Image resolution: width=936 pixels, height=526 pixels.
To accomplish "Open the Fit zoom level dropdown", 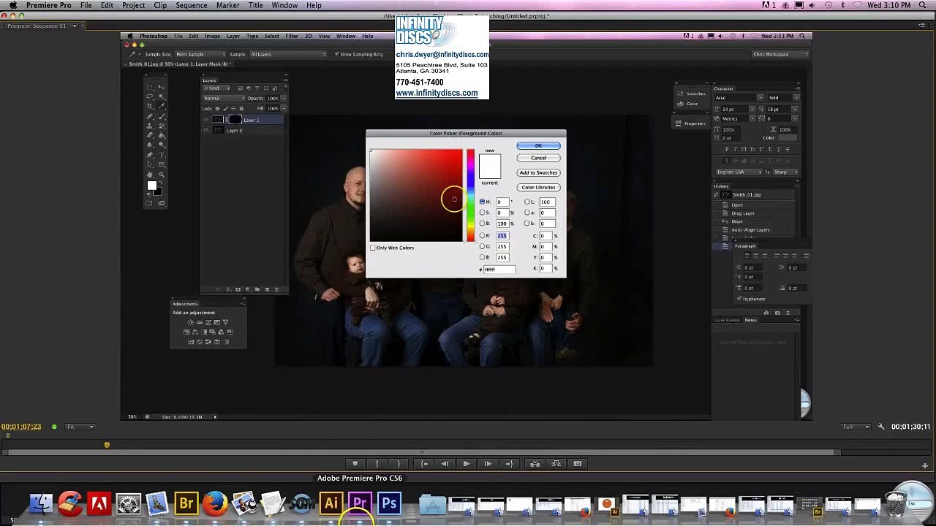I will coord(80,427).
